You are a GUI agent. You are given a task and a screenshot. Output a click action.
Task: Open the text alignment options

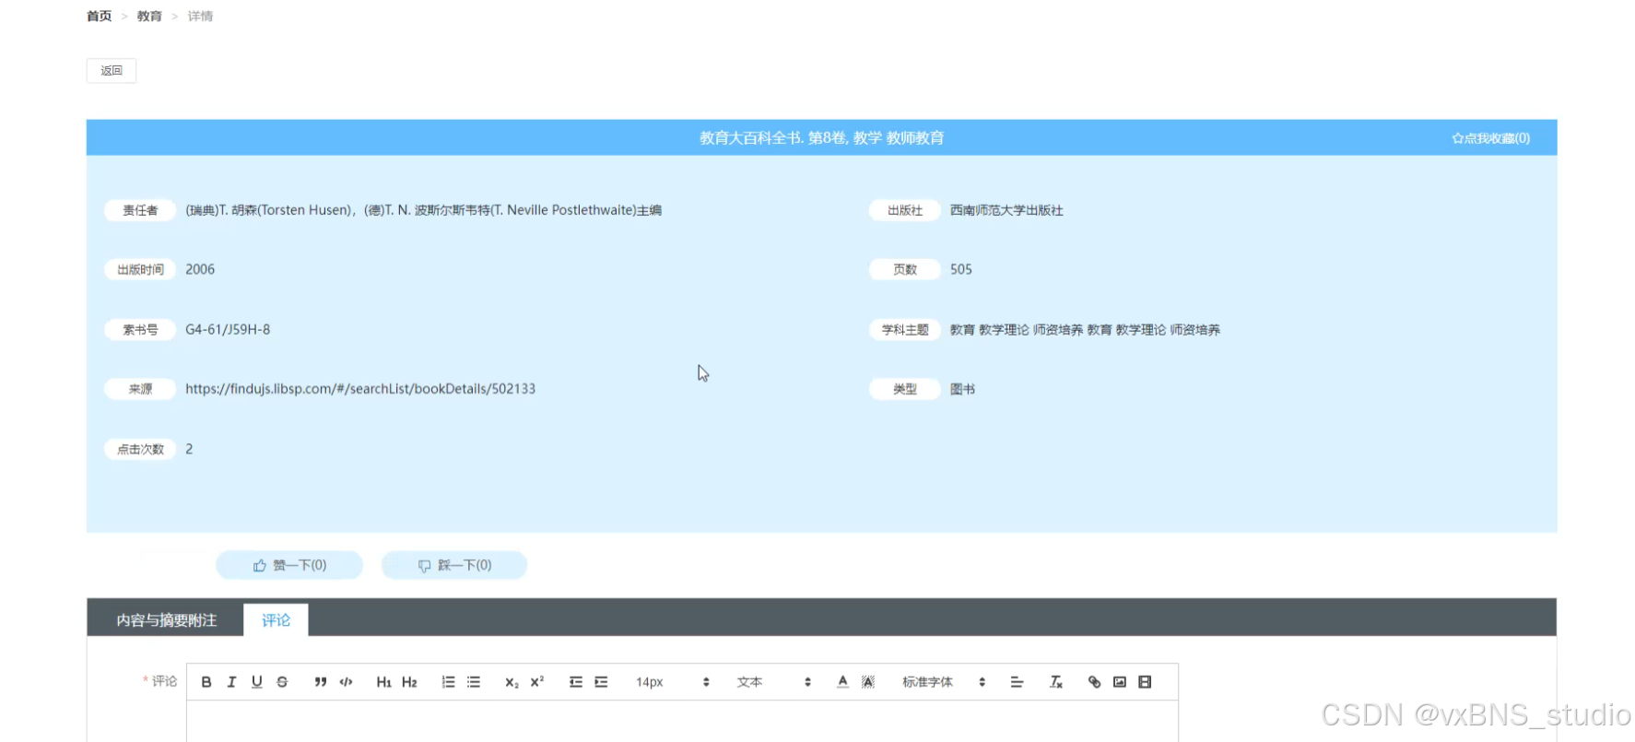pyautogui.click(x=1017, y=682)
